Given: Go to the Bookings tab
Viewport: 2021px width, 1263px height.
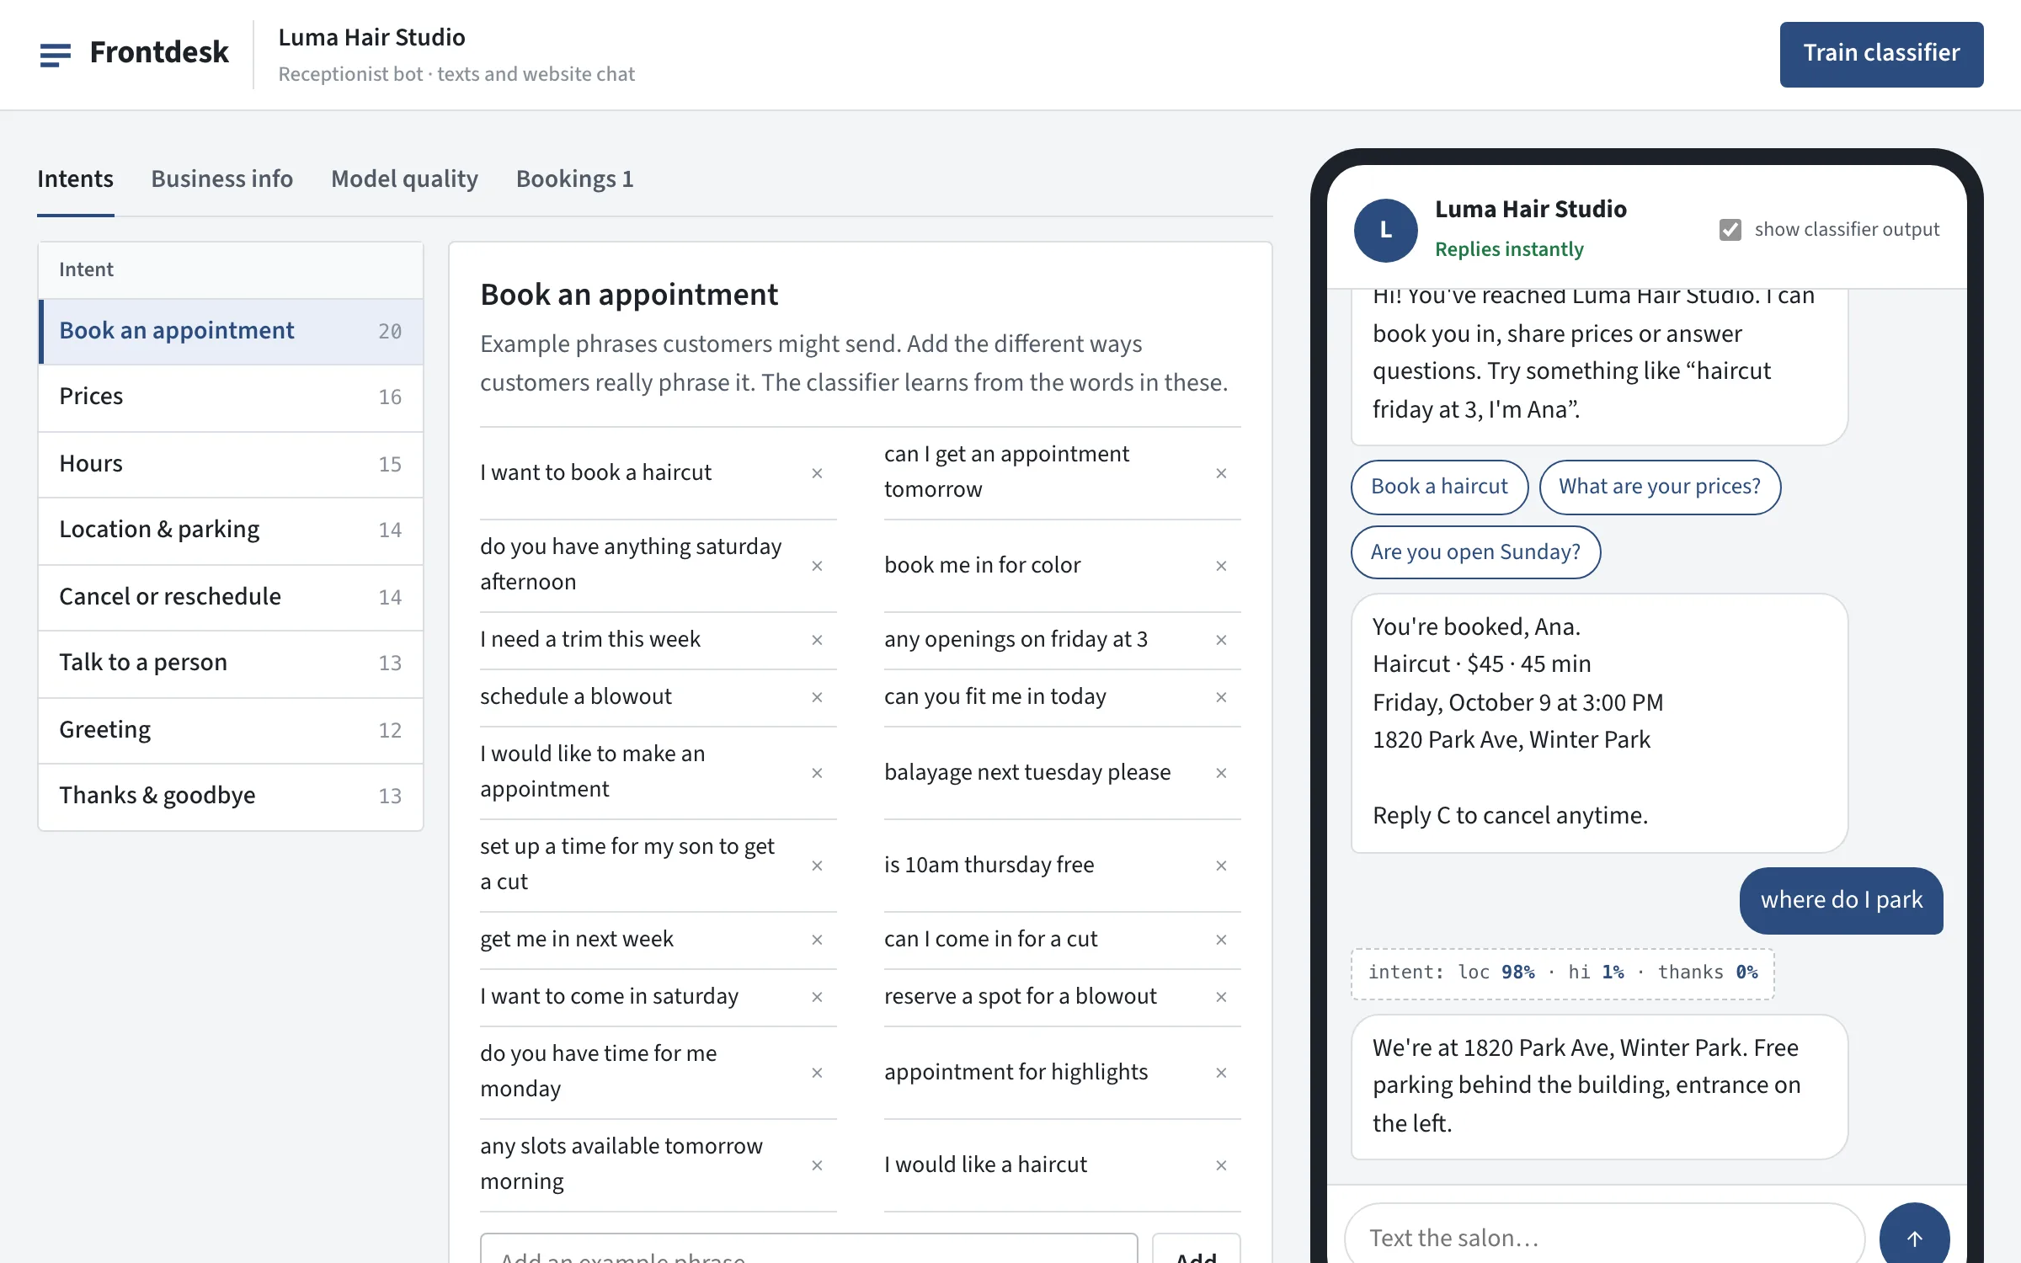Looking at the screenshot, I should coord(574,179).
